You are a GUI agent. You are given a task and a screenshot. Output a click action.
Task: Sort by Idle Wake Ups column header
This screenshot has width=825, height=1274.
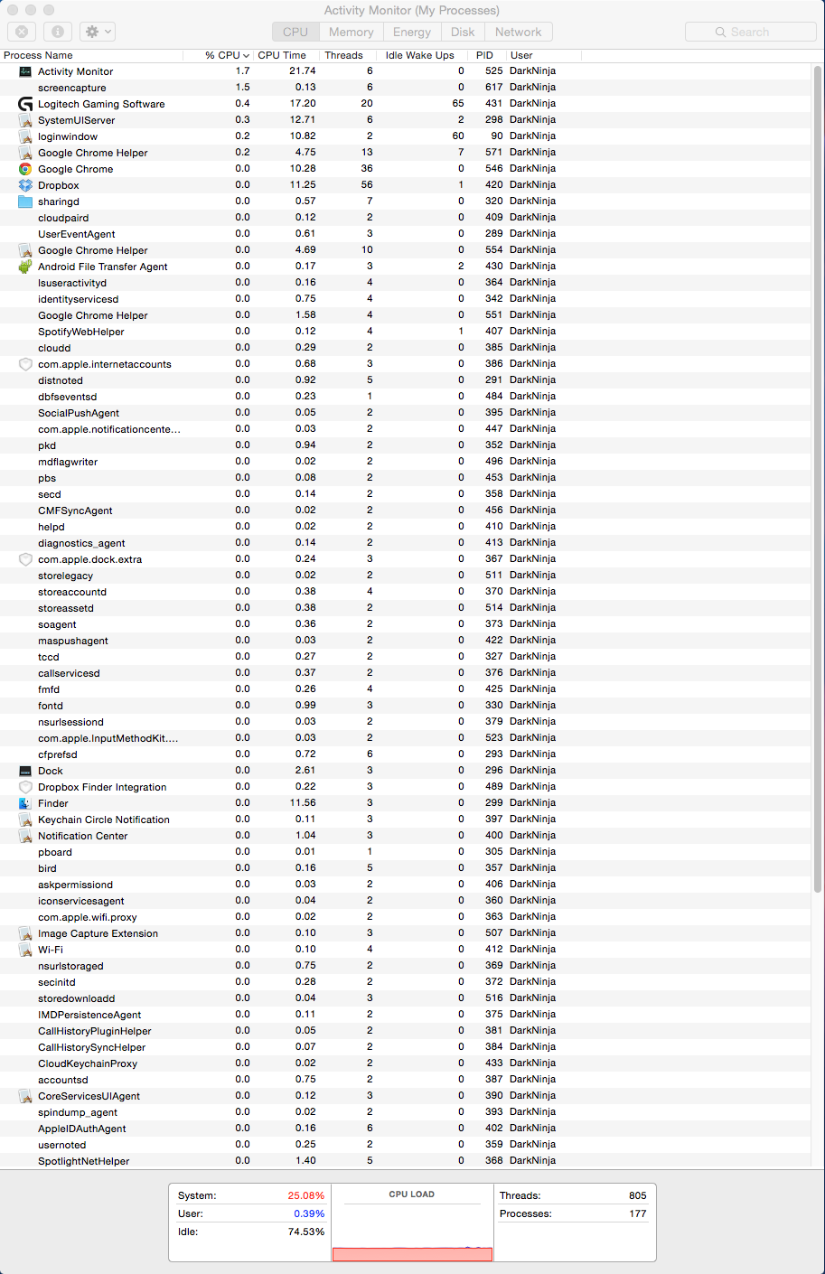[x=423, y=55]
